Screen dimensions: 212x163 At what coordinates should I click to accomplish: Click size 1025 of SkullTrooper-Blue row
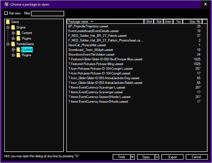pos(197,59)
